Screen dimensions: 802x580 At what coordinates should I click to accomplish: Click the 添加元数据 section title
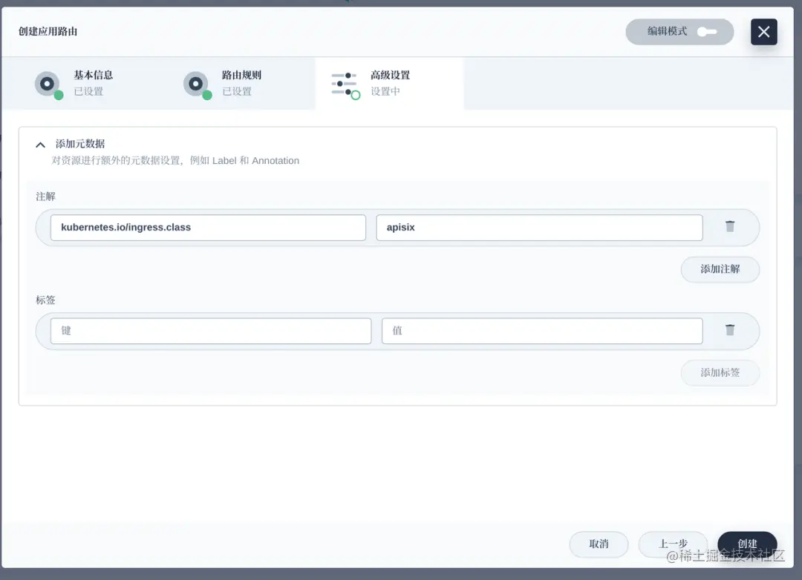(x=80, y=144)
